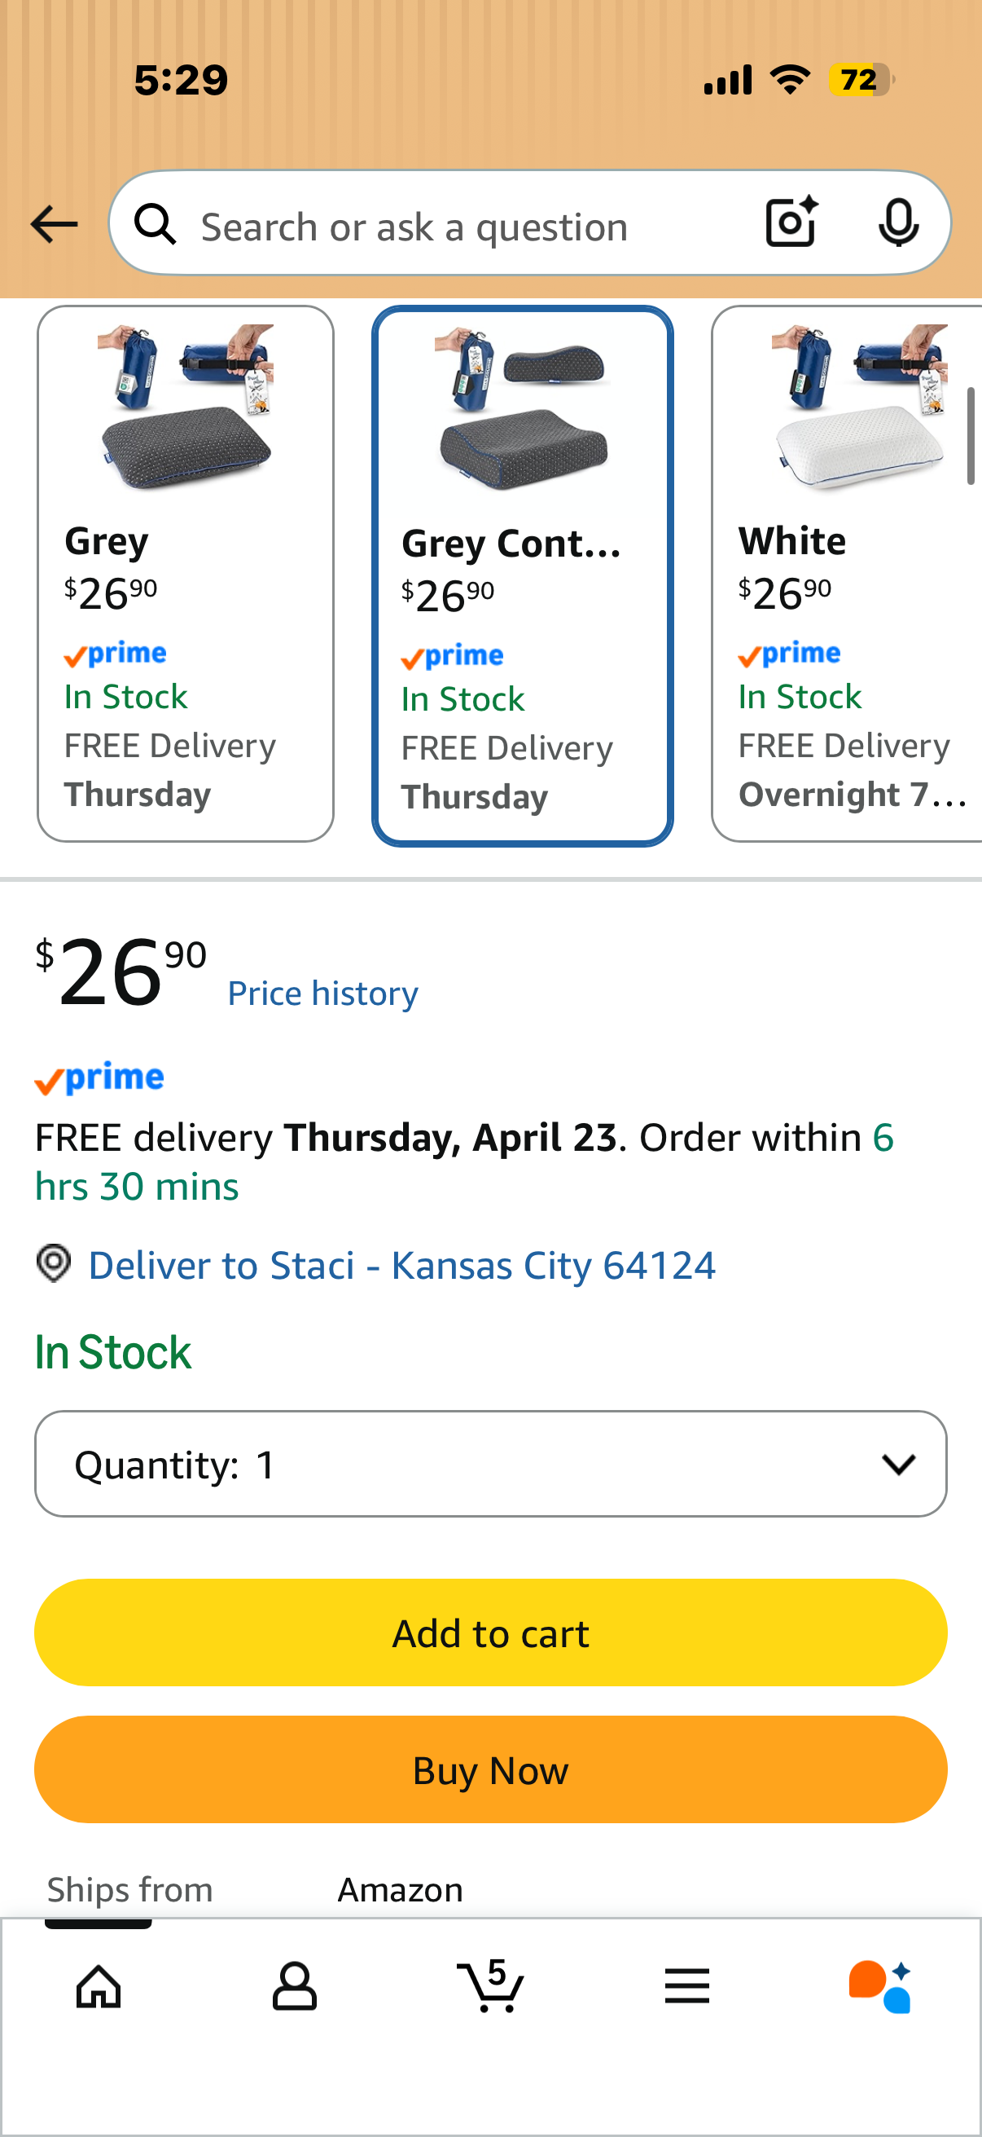Open the shopping cart with 5 items
This screenshot has width=982, height=2137.
[x=490, y=1985]
